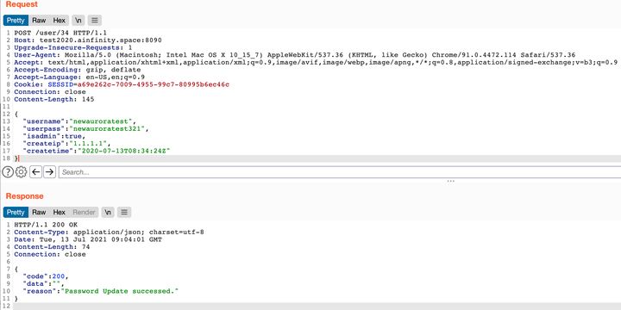Open the search help question-mark icon
The width and height of the screenshot is (621, 310).
(x=8, y=172)
